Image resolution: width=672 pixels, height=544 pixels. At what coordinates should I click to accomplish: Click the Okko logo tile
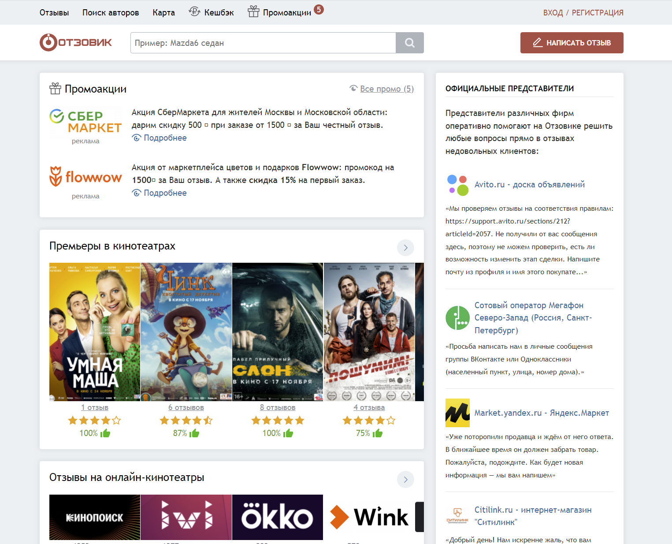point(278,517)
